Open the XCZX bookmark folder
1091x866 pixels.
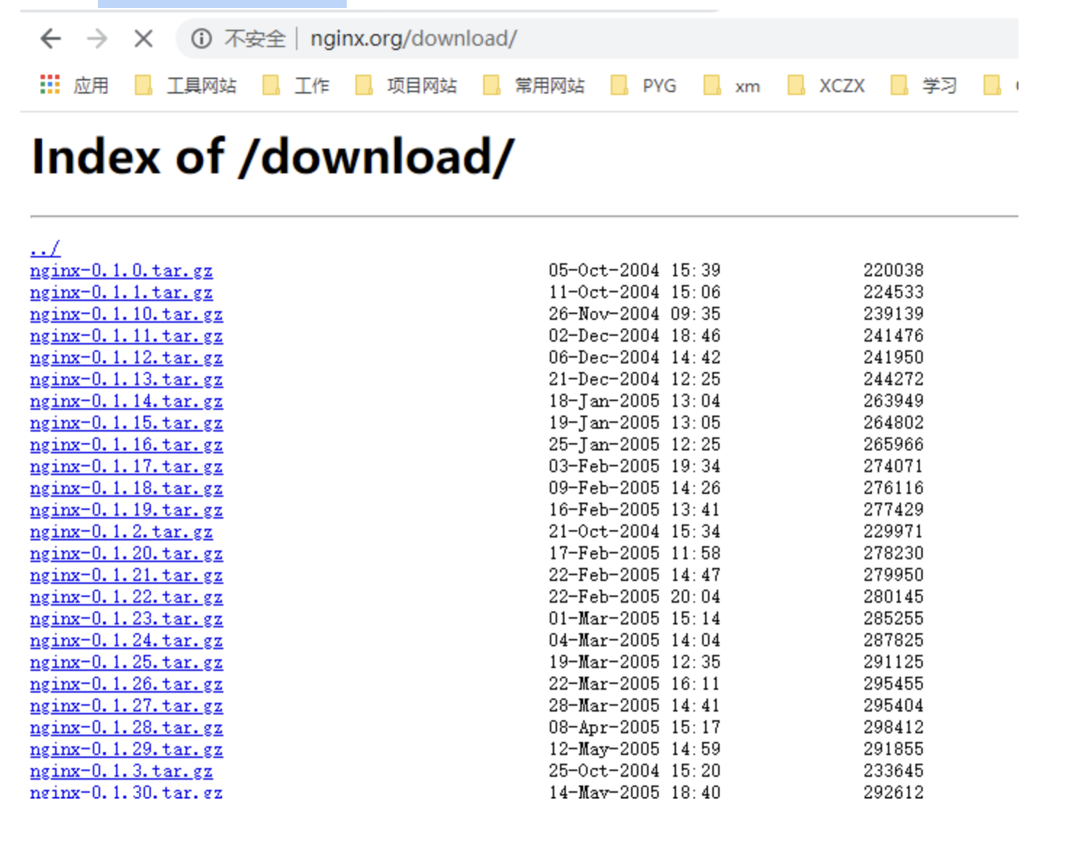pos(826,86)
